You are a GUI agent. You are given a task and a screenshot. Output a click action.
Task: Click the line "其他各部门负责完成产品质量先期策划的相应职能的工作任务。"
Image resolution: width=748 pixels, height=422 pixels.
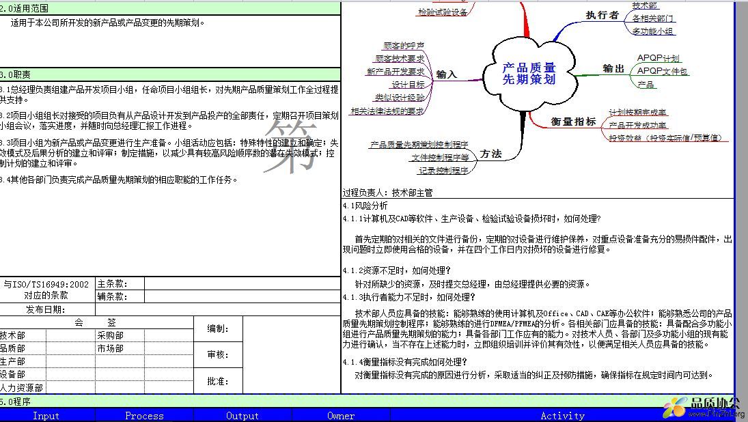(x=119, y=180)
